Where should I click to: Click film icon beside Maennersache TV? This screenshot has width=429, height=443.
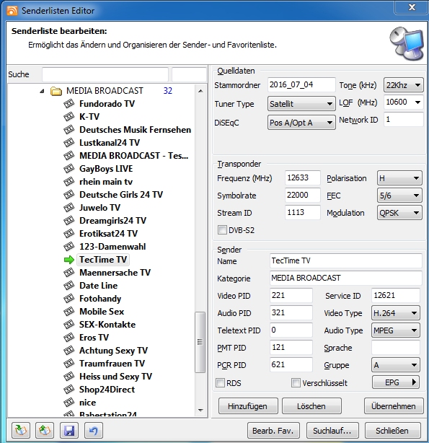pos(68,273)
